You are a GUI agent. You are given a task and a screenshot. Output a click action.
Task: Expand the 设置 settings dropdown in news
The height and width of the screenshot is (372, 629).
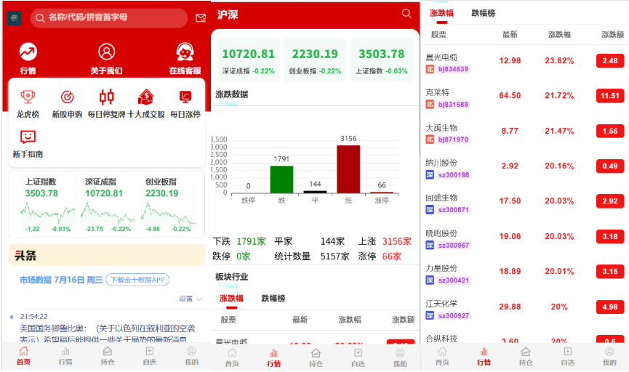[x=191, y=299]
